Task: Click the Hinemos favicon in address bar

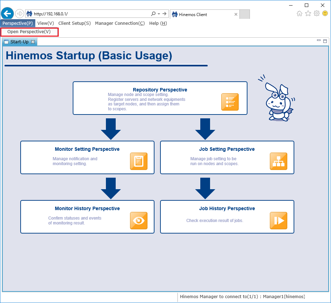Action: (x=29, y=14)
